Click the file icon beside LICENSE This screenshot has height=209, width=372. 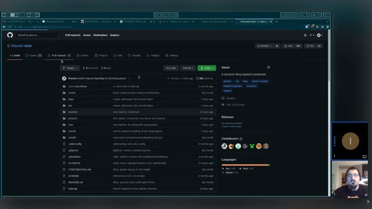pyautogui.click(x=64, y=176)
